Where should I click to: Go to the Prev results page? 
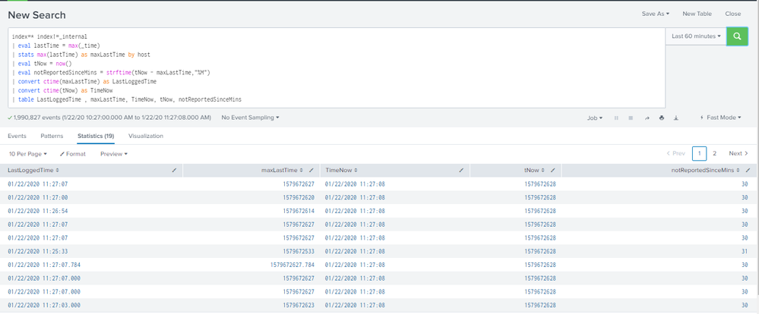point(675,154)
